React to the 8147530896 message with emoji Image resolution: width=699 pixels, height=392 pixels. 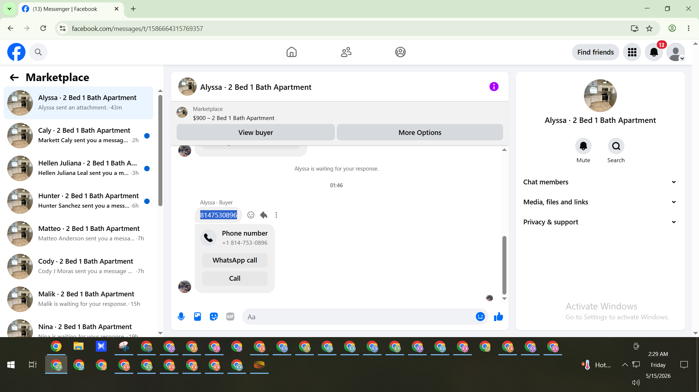251,215
